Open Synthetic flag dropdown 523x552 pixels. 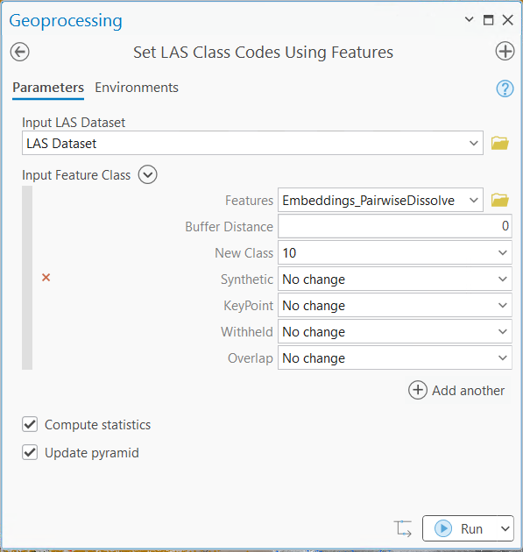point(503,280)
